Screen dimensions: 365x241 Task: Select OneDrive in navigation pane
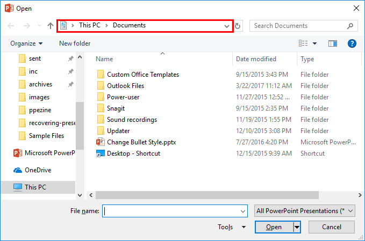[x=32, y=170]
